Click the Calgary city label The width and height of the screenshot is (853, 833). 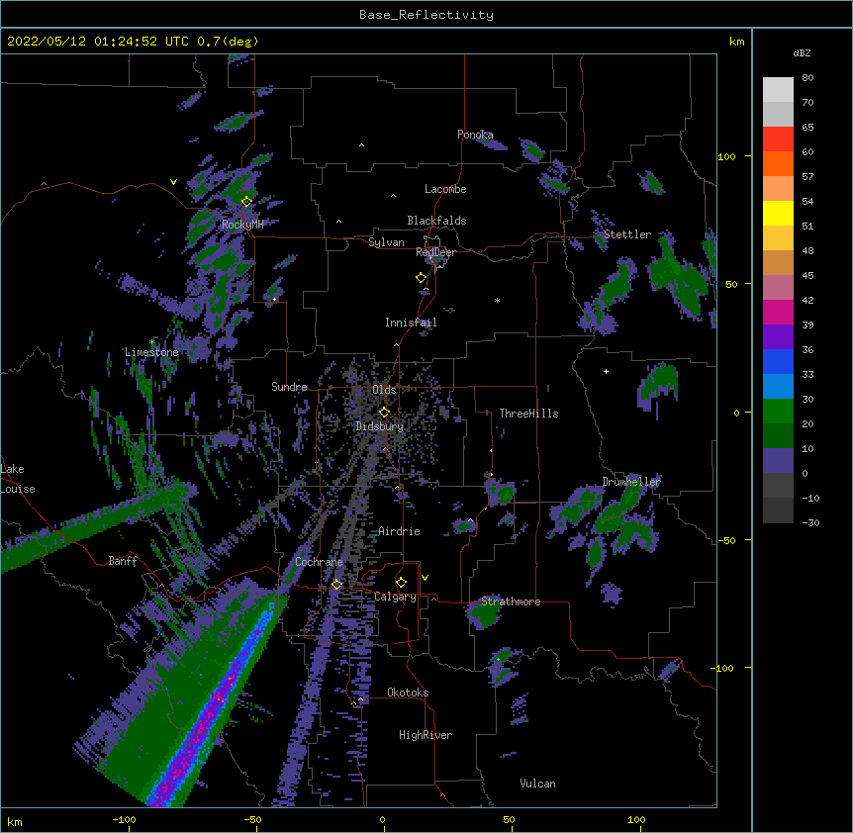tap(395, 597)
